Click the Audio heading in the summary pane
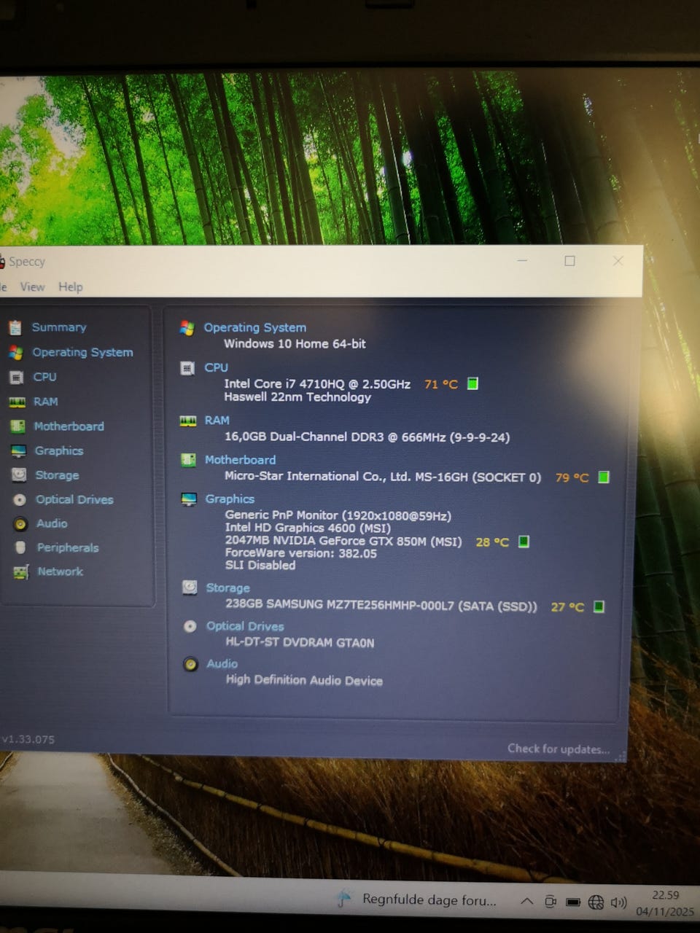 tap(222, 664)
